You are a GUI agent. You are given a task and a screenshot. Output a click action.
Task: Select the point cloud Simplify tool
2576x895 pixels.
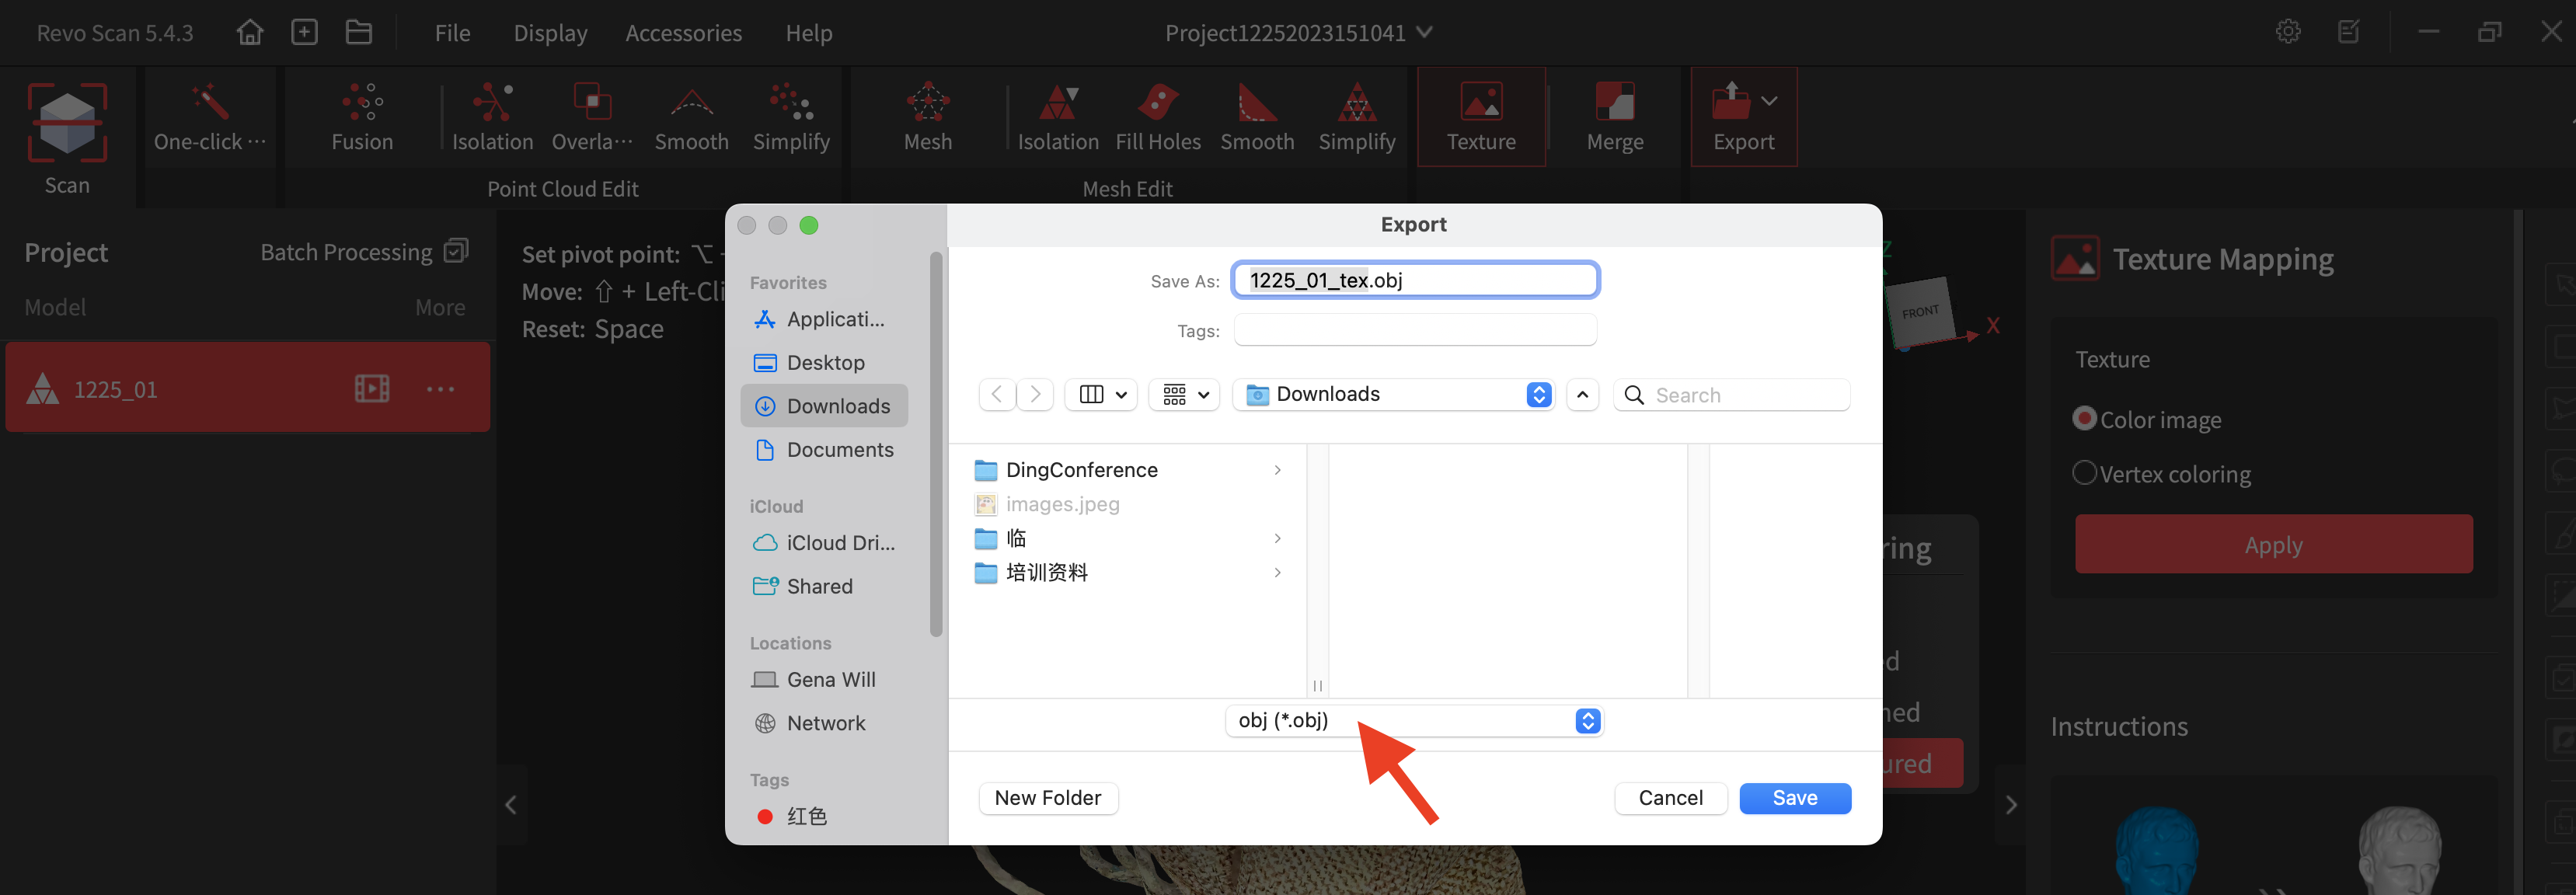coord(790,104)
